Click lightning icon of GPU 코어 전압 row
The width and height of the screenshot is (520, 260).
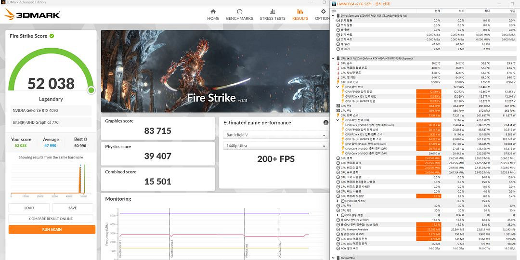338,82
